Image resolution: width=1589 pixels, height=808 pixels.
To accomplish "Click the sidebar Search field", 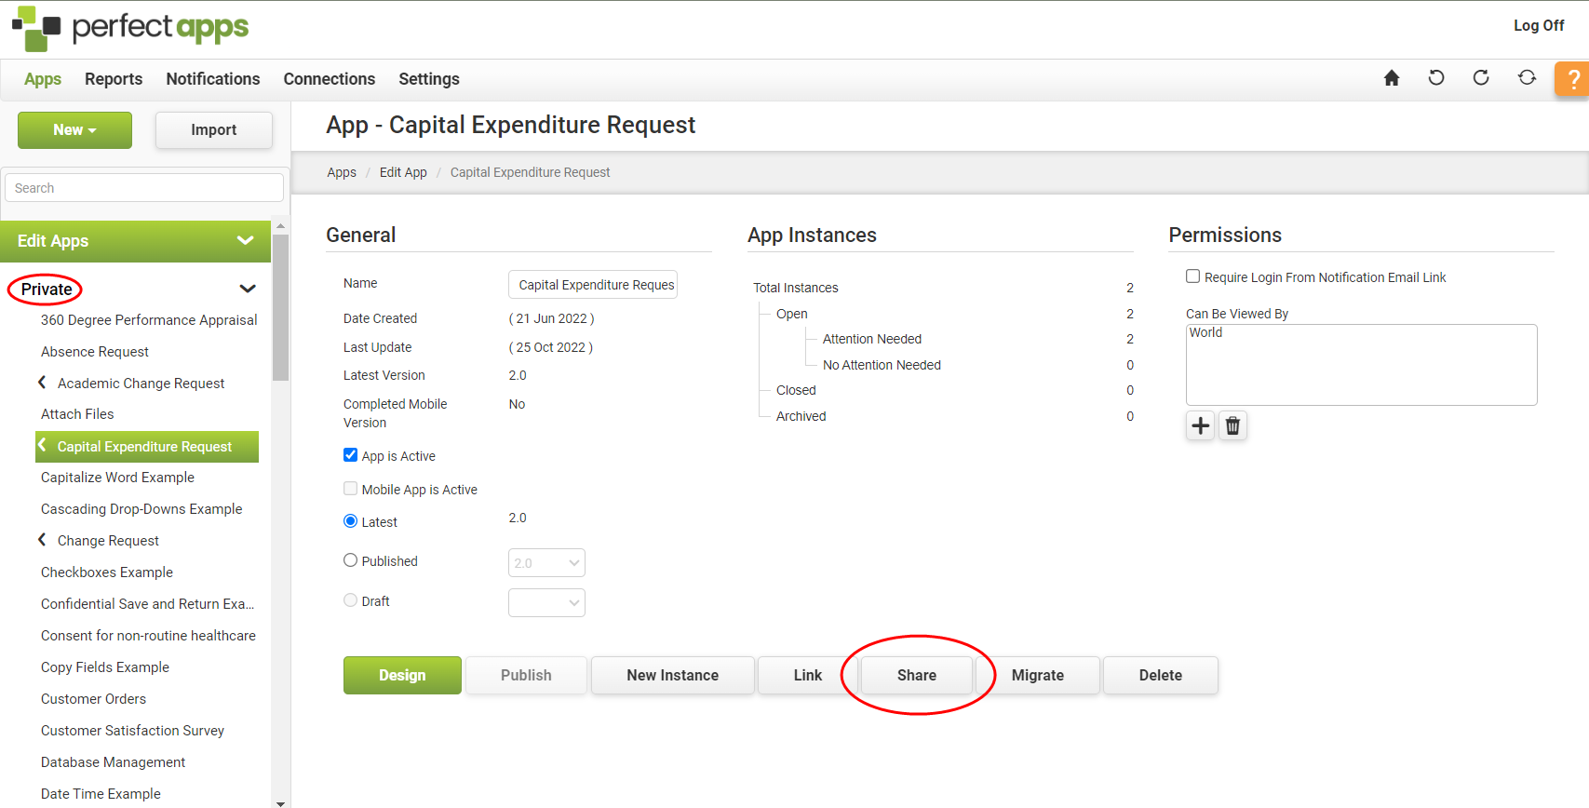I will tap(144, 188).
